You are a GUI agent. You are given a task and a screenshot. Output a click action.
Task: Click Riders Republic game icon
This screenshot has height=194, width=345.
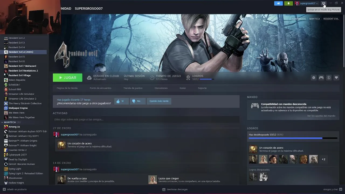pyautogui.click(x=6, y=80)
